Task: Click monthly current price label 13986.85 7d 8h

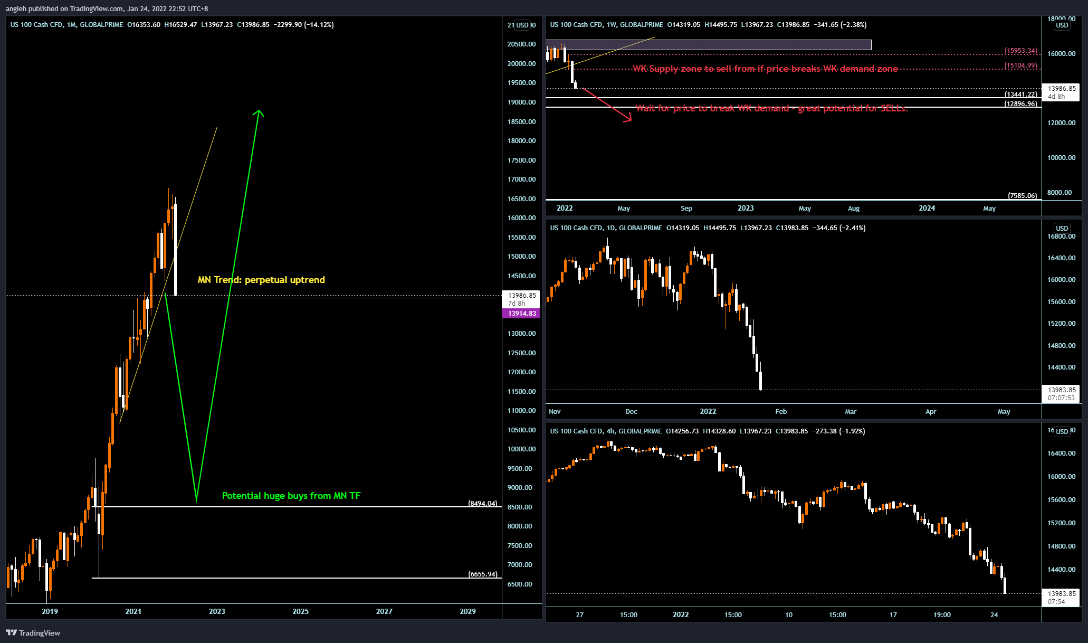Action: pyautogui.click(x=521, y=299)
